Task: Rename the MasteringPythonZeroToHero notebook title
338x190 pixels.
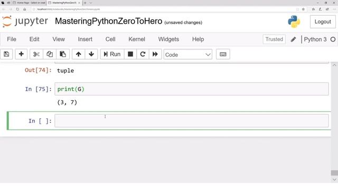Action: [x=108, y=21]
